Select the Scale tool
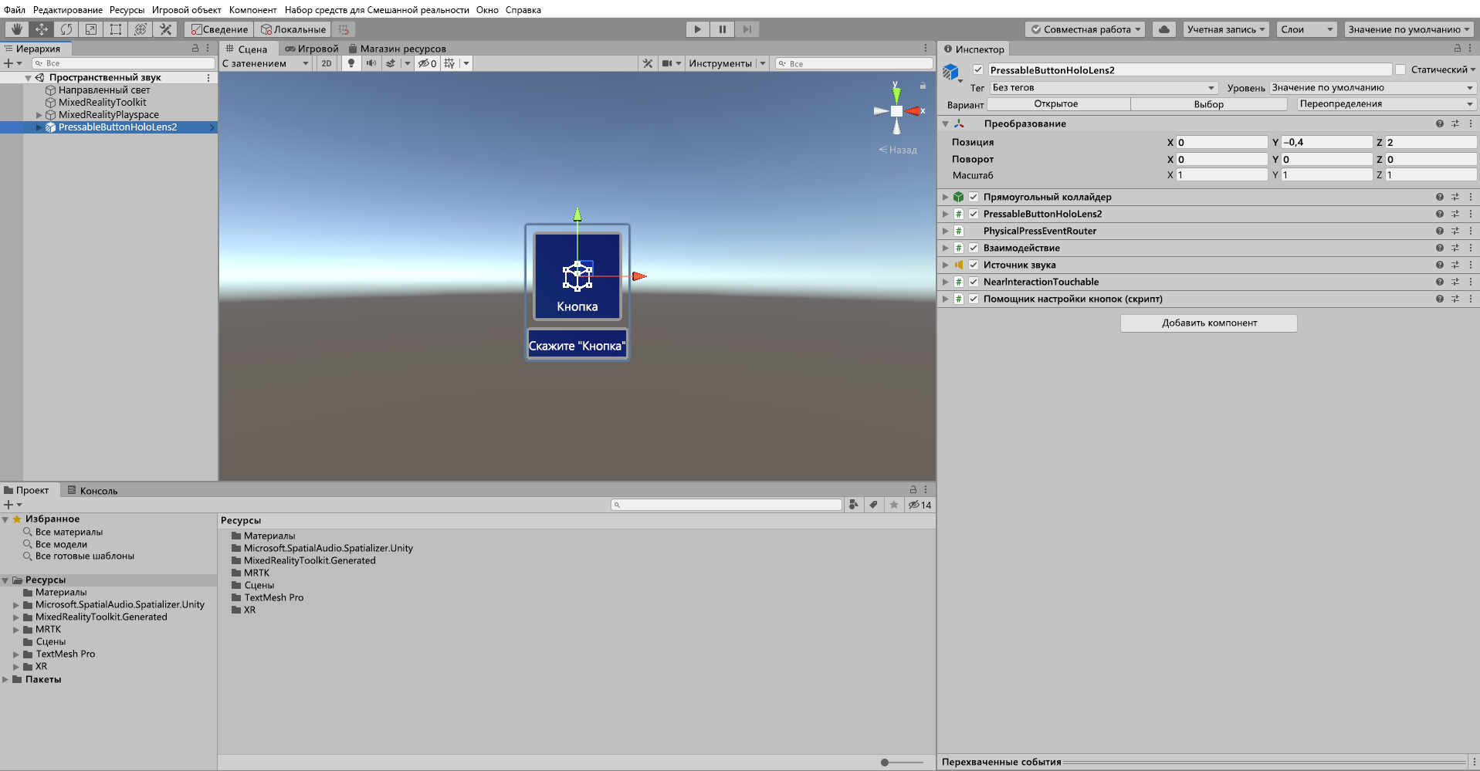1480x771 pixels. click(x=90, y=29)
